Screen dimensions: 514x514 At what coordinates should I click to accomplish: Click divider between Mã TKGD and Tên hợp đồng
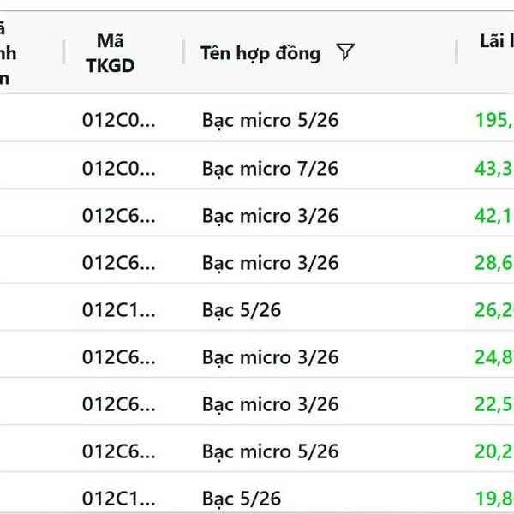pyautogui.click(x=183, y=53)
